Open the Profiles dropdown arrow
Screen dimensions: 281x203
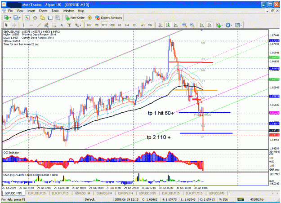coord(20,18)
